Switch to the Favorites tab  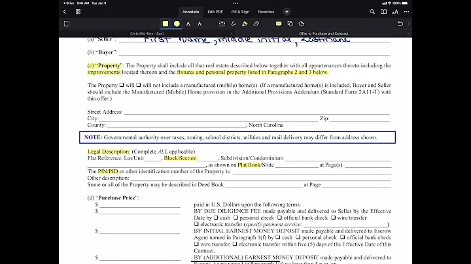pos(266,12)
